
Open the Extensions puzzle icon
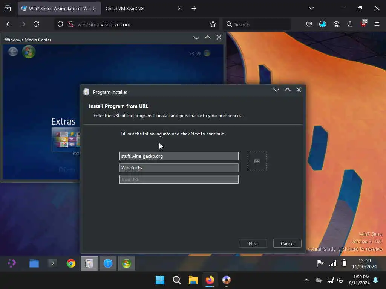(x=350, y=24)
